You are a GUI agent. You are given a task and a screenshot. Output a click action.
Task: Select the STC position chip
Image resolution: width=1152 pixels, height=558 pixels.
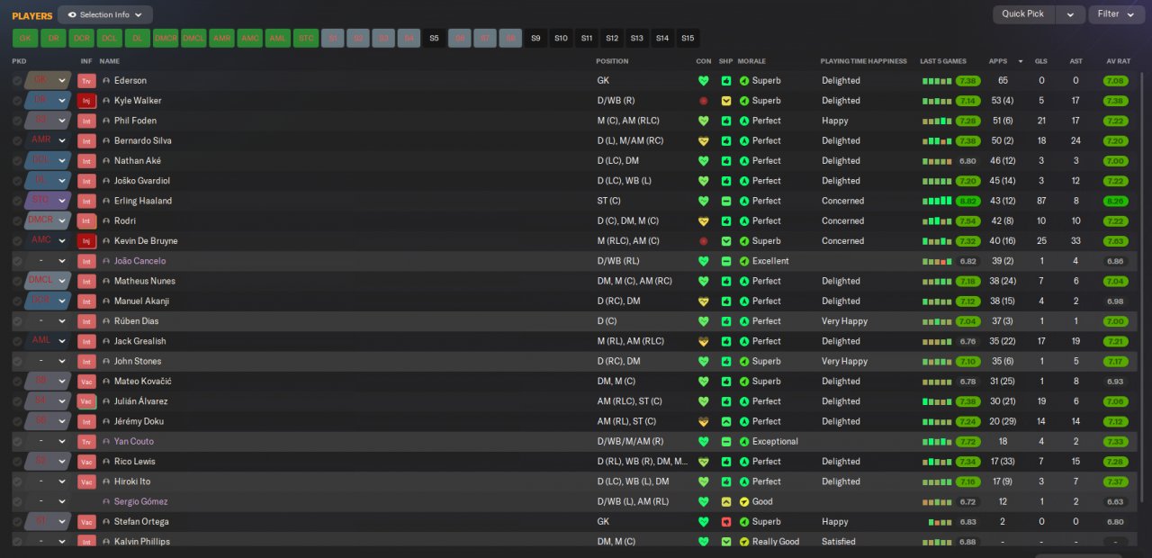[306, 39]
